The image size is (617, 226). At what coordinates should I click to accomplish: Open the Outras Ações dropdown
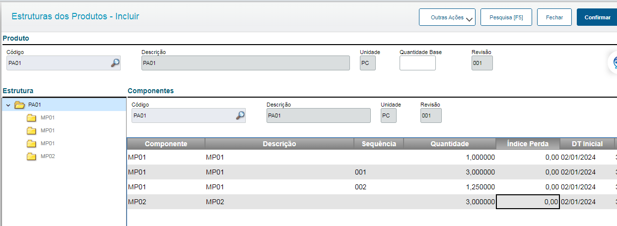(447, 17)
